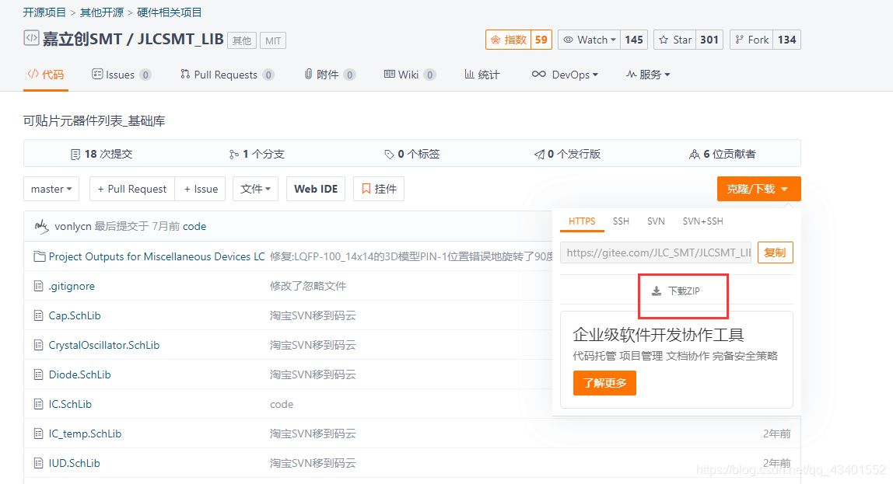893x484 pixels.
Task: Open the 统计 tab
Action: (482, 75)
